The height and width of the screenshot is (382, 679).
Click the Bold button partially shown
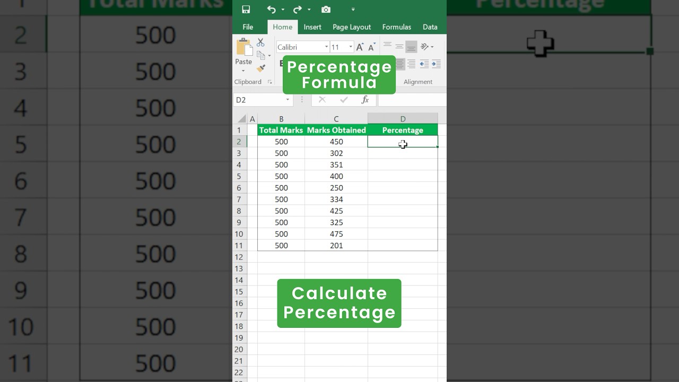click(x=281, y=64)
